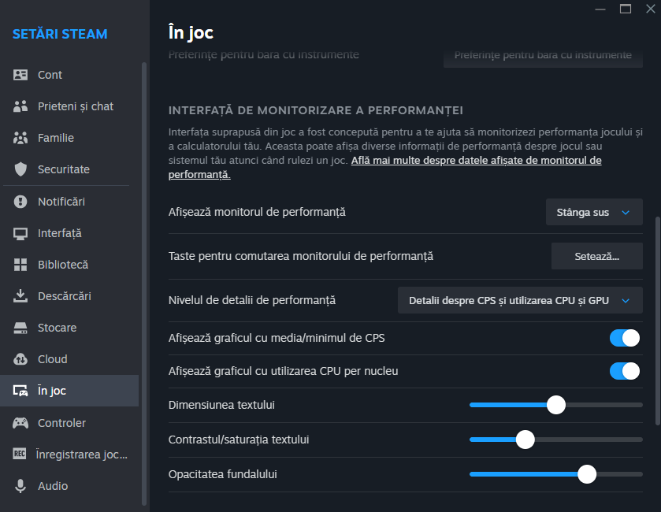The image size is (661, 512).
Task: Click the Prieteni și chat people icon
Action: (21, 106)
